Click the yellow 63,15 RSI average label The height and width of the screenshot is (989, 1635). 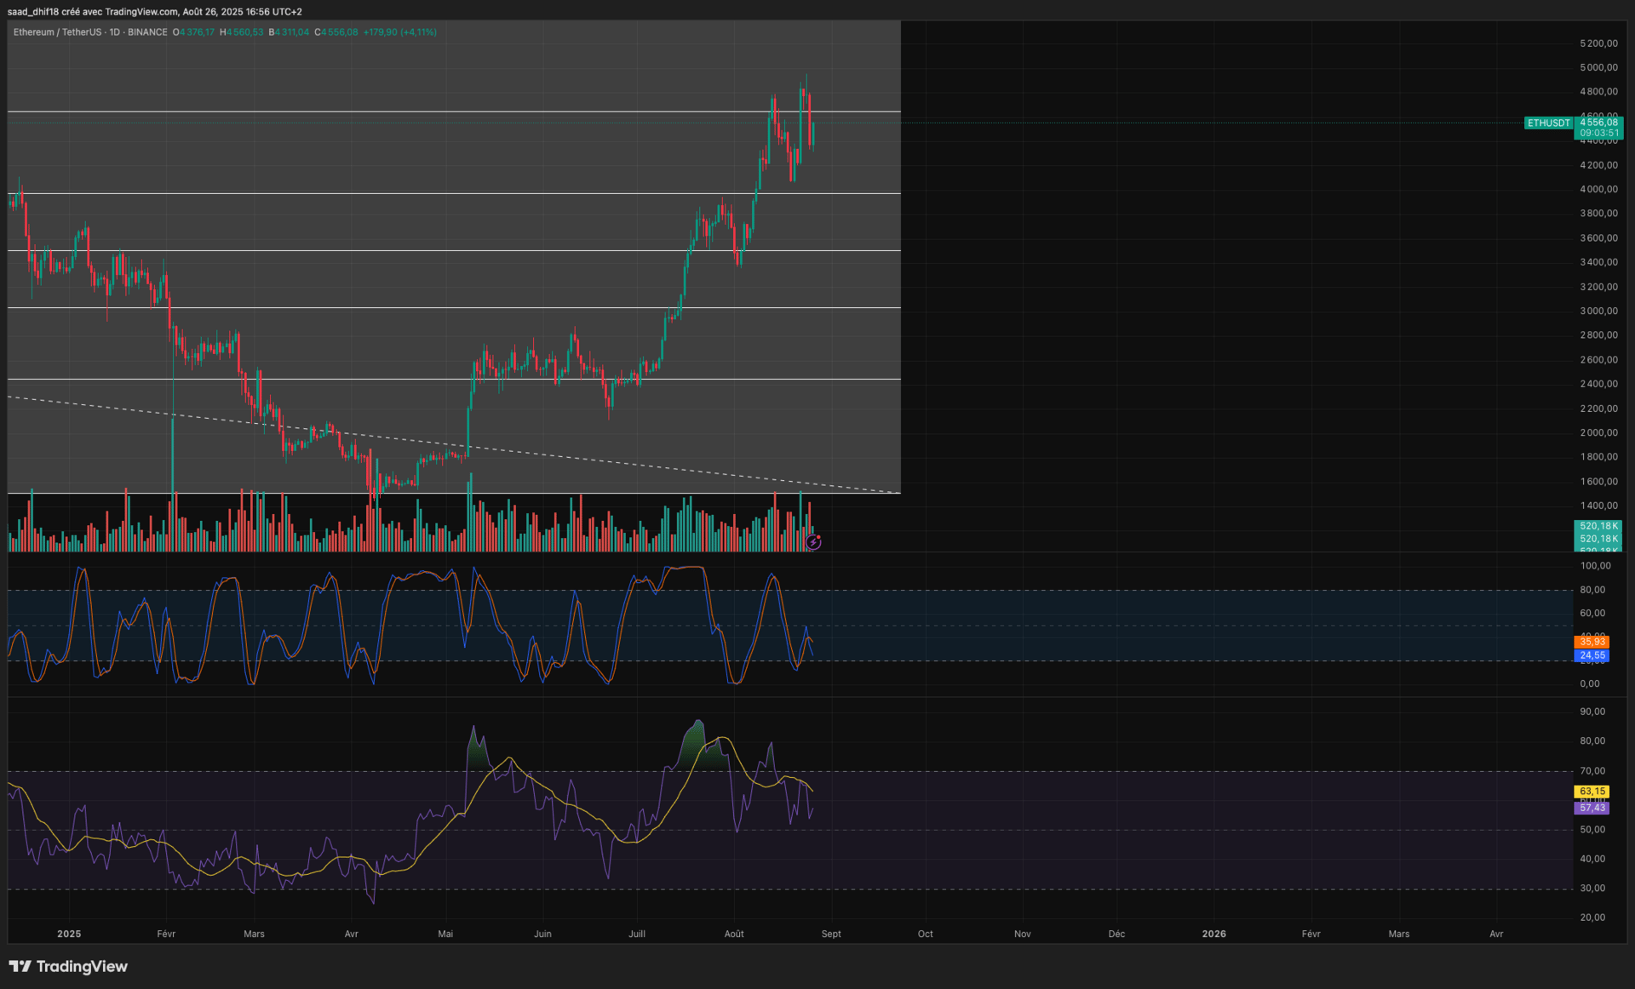(1592, 792)
